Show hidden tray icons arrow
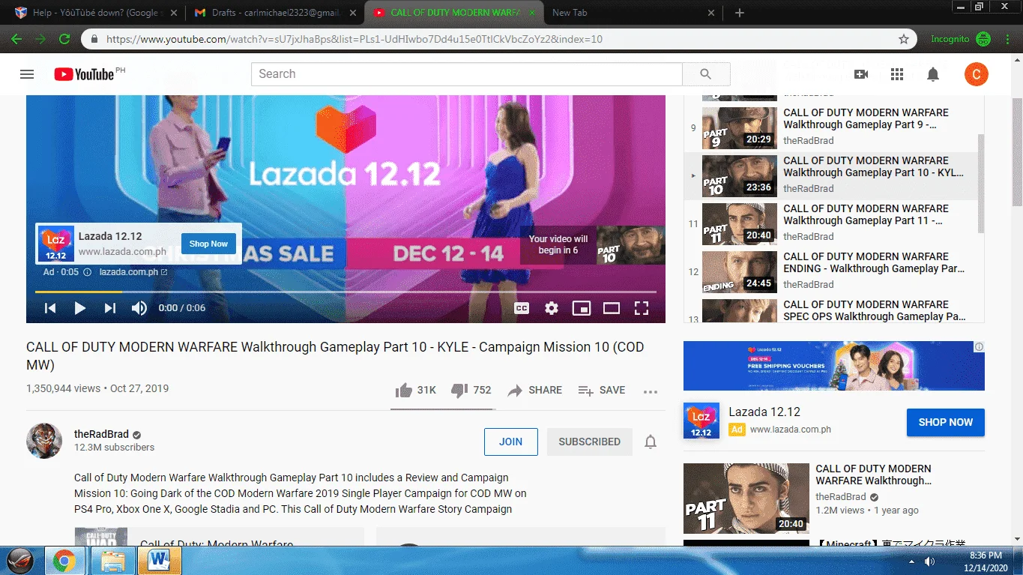The width and height of the screenshot is (1023, 575). tap(911, 561)
